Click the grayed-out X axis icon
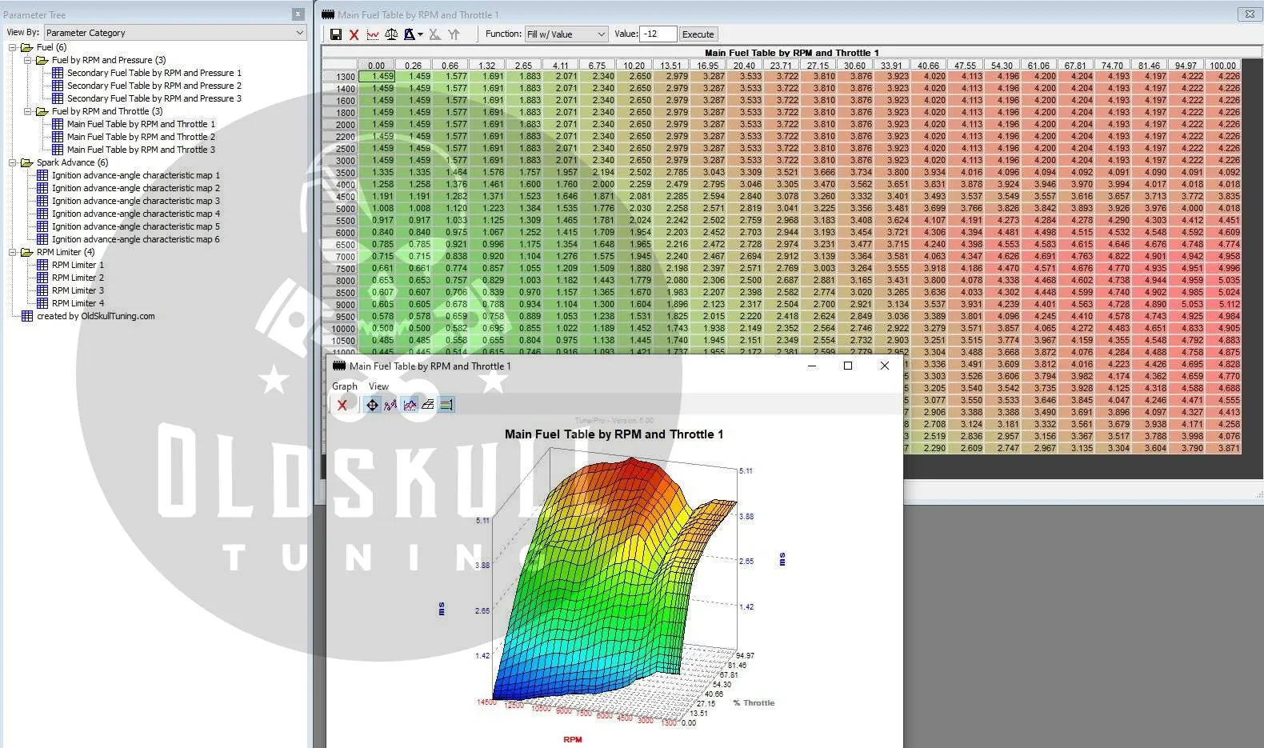 click(x=434, y=34)
